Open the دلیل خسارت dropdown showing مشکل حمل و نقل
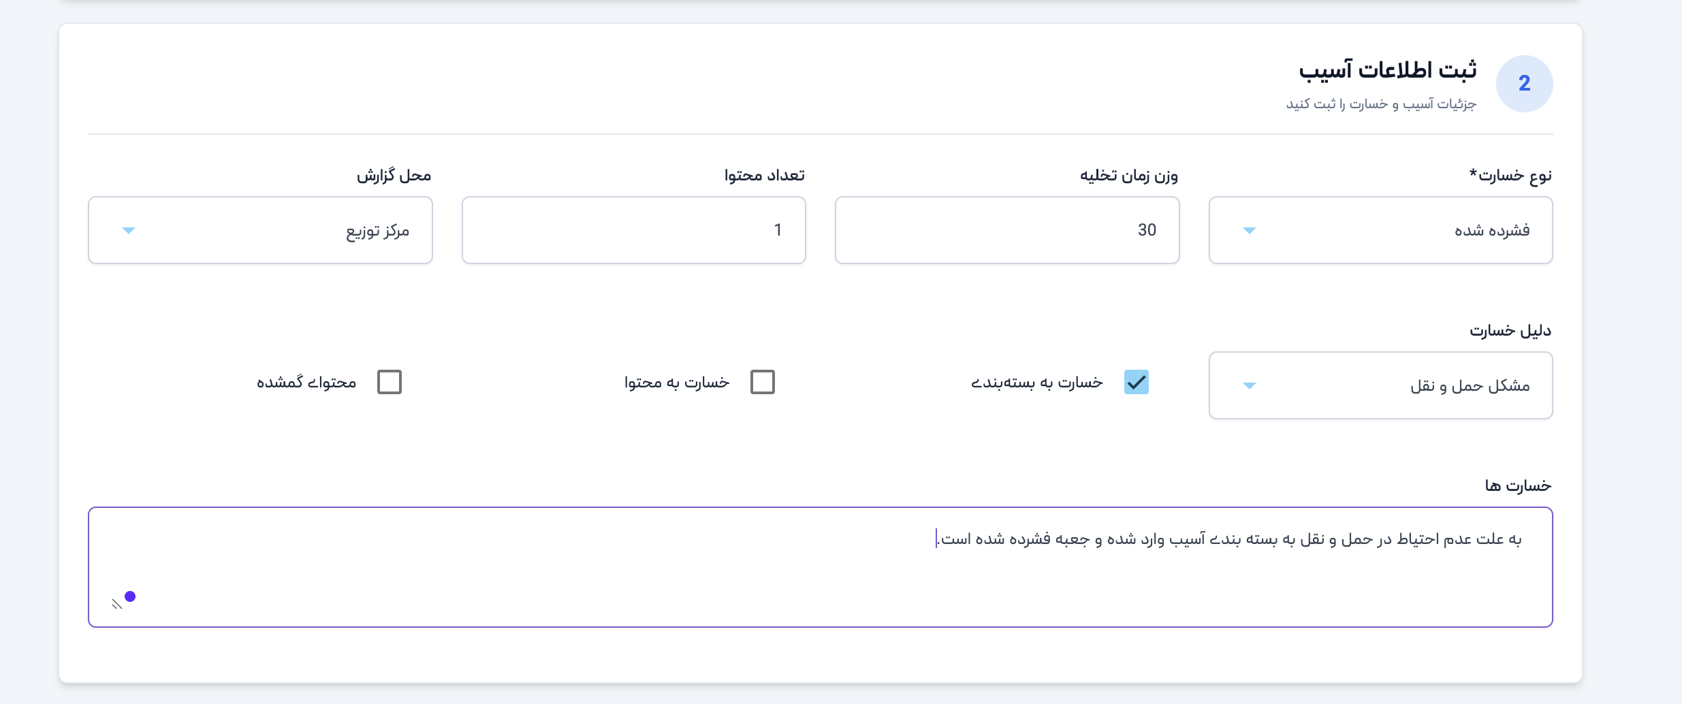The width and height of the screenshot is (1682, 704). point(1380,385)
